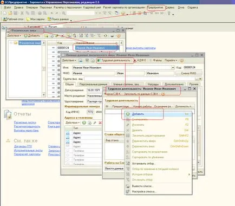Click the refresh icon in Физические лица toolbar
This screenshot has height=206, width=235.
pyautogui.click(x=106, y=36)
